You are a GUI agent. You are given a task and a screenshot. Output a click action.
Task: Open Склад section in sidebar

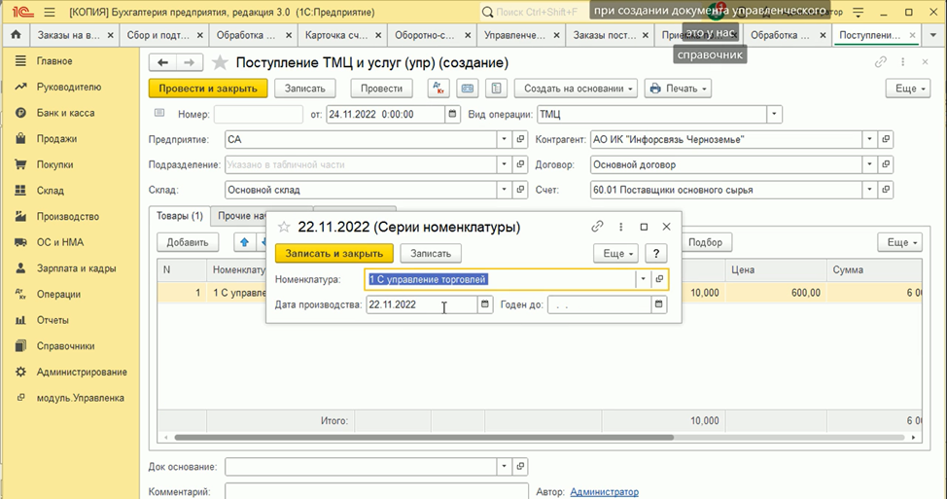[x=51, y=191]
